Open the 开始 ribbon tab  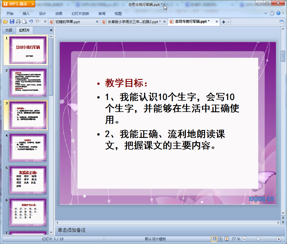(x=10, y=14)
